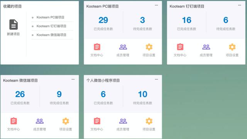Click 待完成任务数 label in 个人微信小程序项目
Viewport: 247px width, 139px height.
coord(142,103)
